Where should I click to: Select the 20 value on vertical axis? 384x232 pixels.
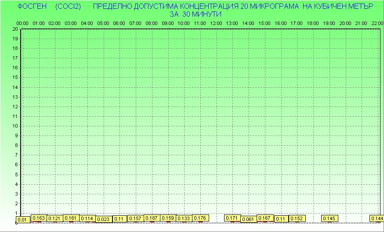click(x=15, y=29)
